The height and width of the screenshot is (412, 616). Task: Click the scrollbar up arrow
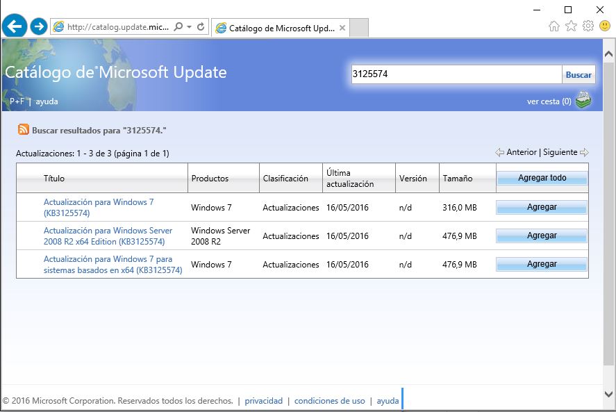[x=608, y=54]
